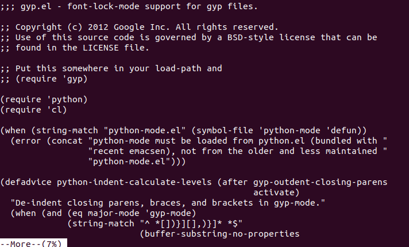Click the word activate)
Screen dimensions: 409x247
(x=276, y=192)
